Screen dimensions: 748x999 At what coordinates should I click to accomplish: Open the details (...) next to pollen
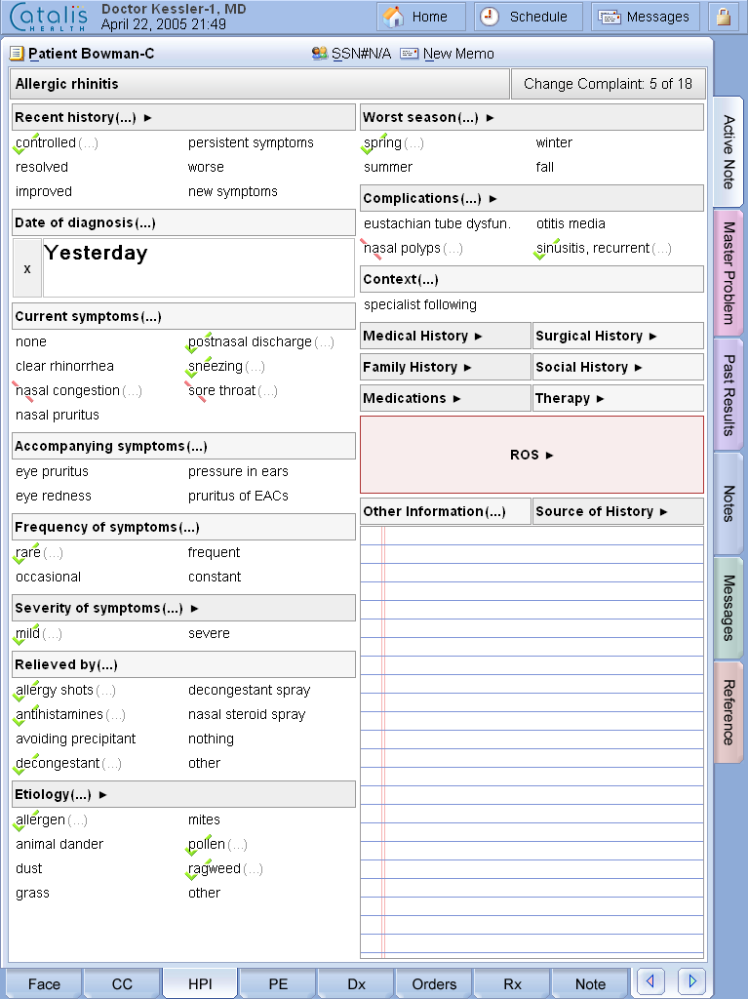(237, 845)
